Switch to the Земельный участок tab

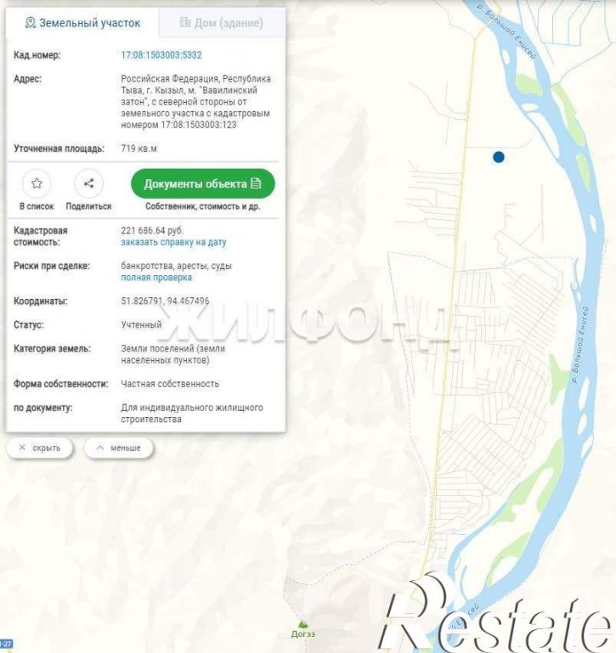click(82, 22)
